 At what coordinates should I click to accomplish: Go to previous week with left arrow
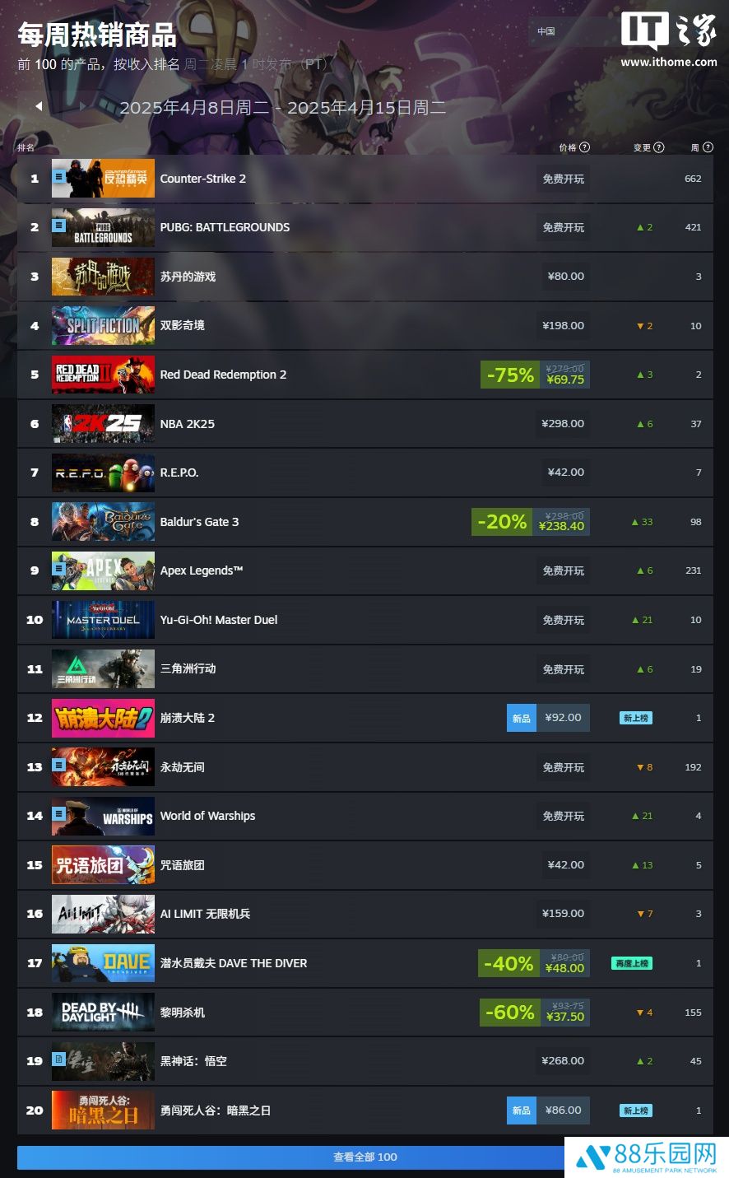[x=39, y=105]
